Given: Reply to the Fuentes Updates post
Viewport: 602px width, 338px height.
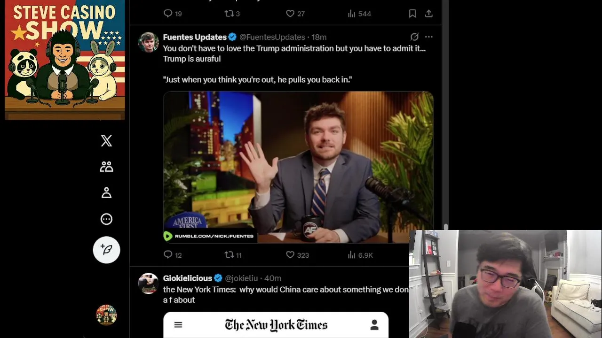Looking at the screenshot, I should point(172,255).
